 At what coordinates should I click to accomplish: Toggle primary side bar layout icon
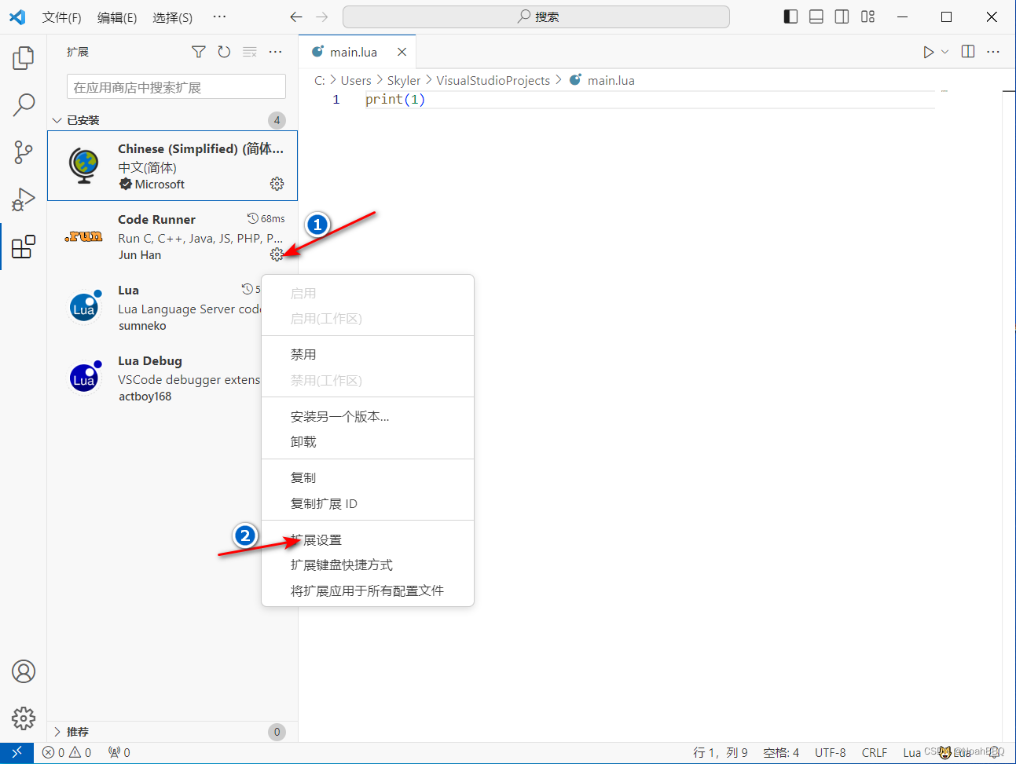(791, 16)
